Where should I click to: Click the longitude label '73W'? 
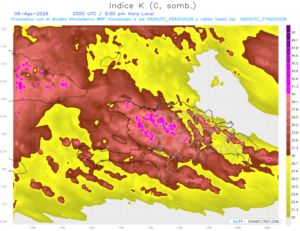[121, 228]
